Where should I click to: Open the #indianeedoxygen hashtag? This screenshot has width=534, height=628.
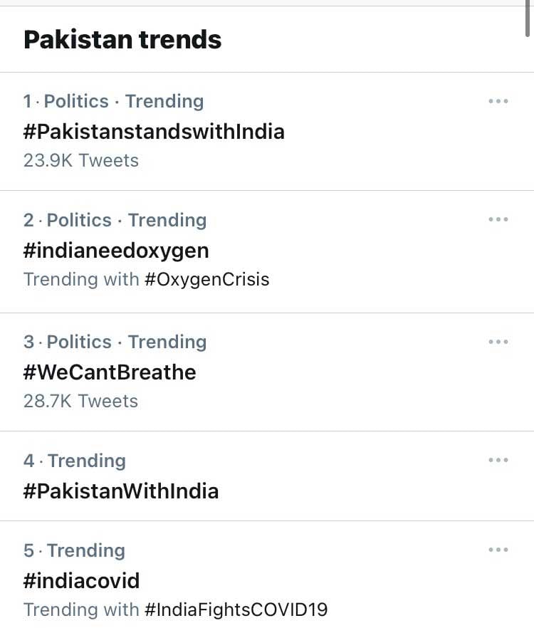point(116,251)
